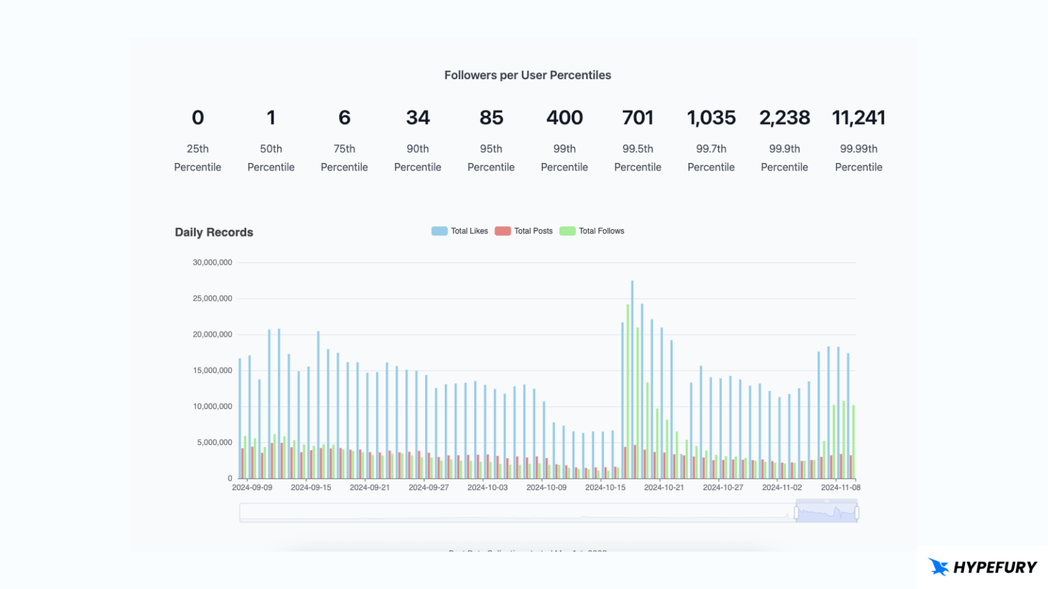This screenshot has width=1048, height=589.
Task: Select the 11,241 value at 99.99th percentile
Action: tap(858, 118)
